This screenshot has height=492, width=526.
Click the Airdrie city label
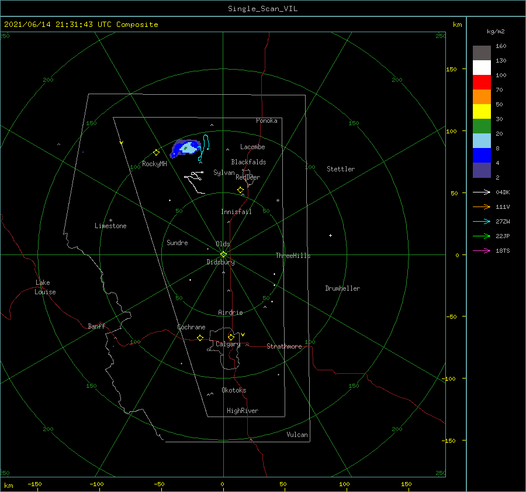tap(230, 312)
